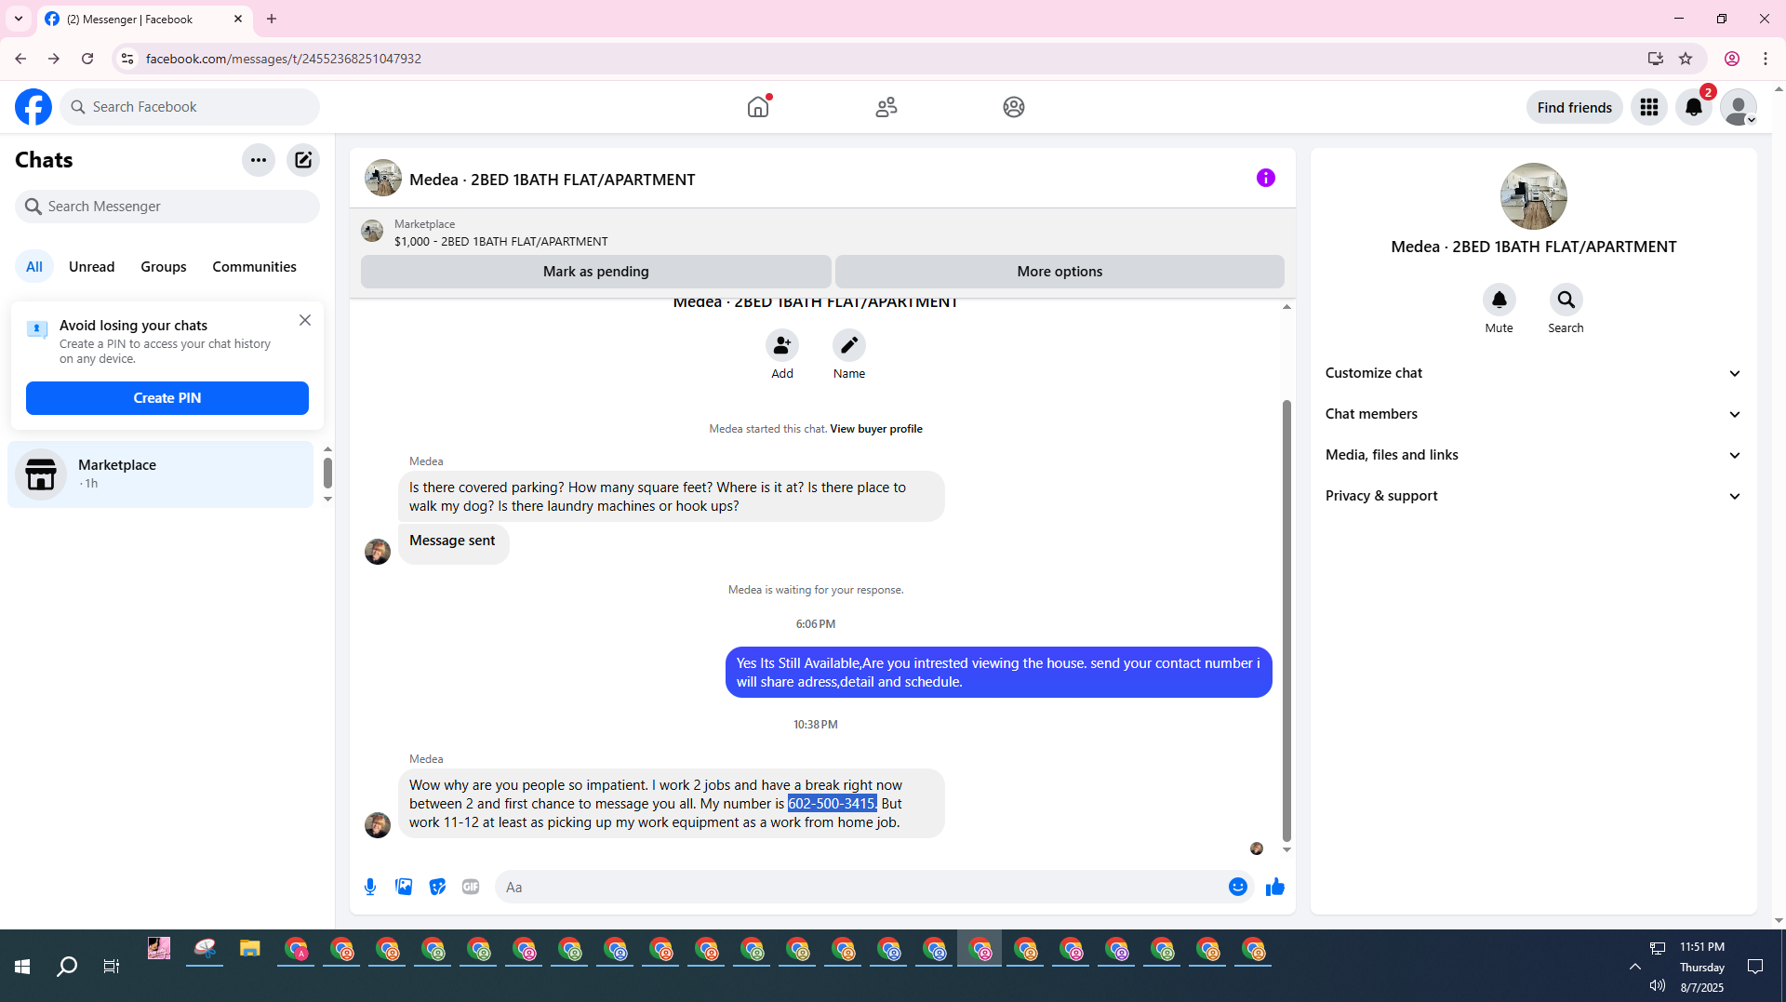Go to the Home feed icon
Image resolution: width=1786 pixels, height=1002 pixels.
tap(758, 107)
